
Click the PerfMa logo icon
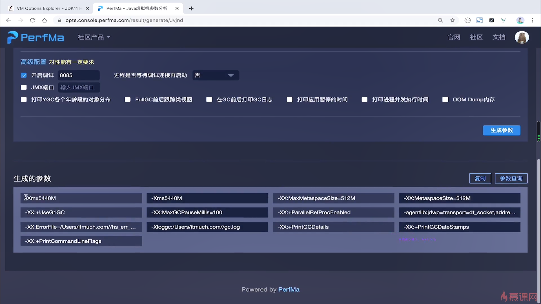(12, 37)
